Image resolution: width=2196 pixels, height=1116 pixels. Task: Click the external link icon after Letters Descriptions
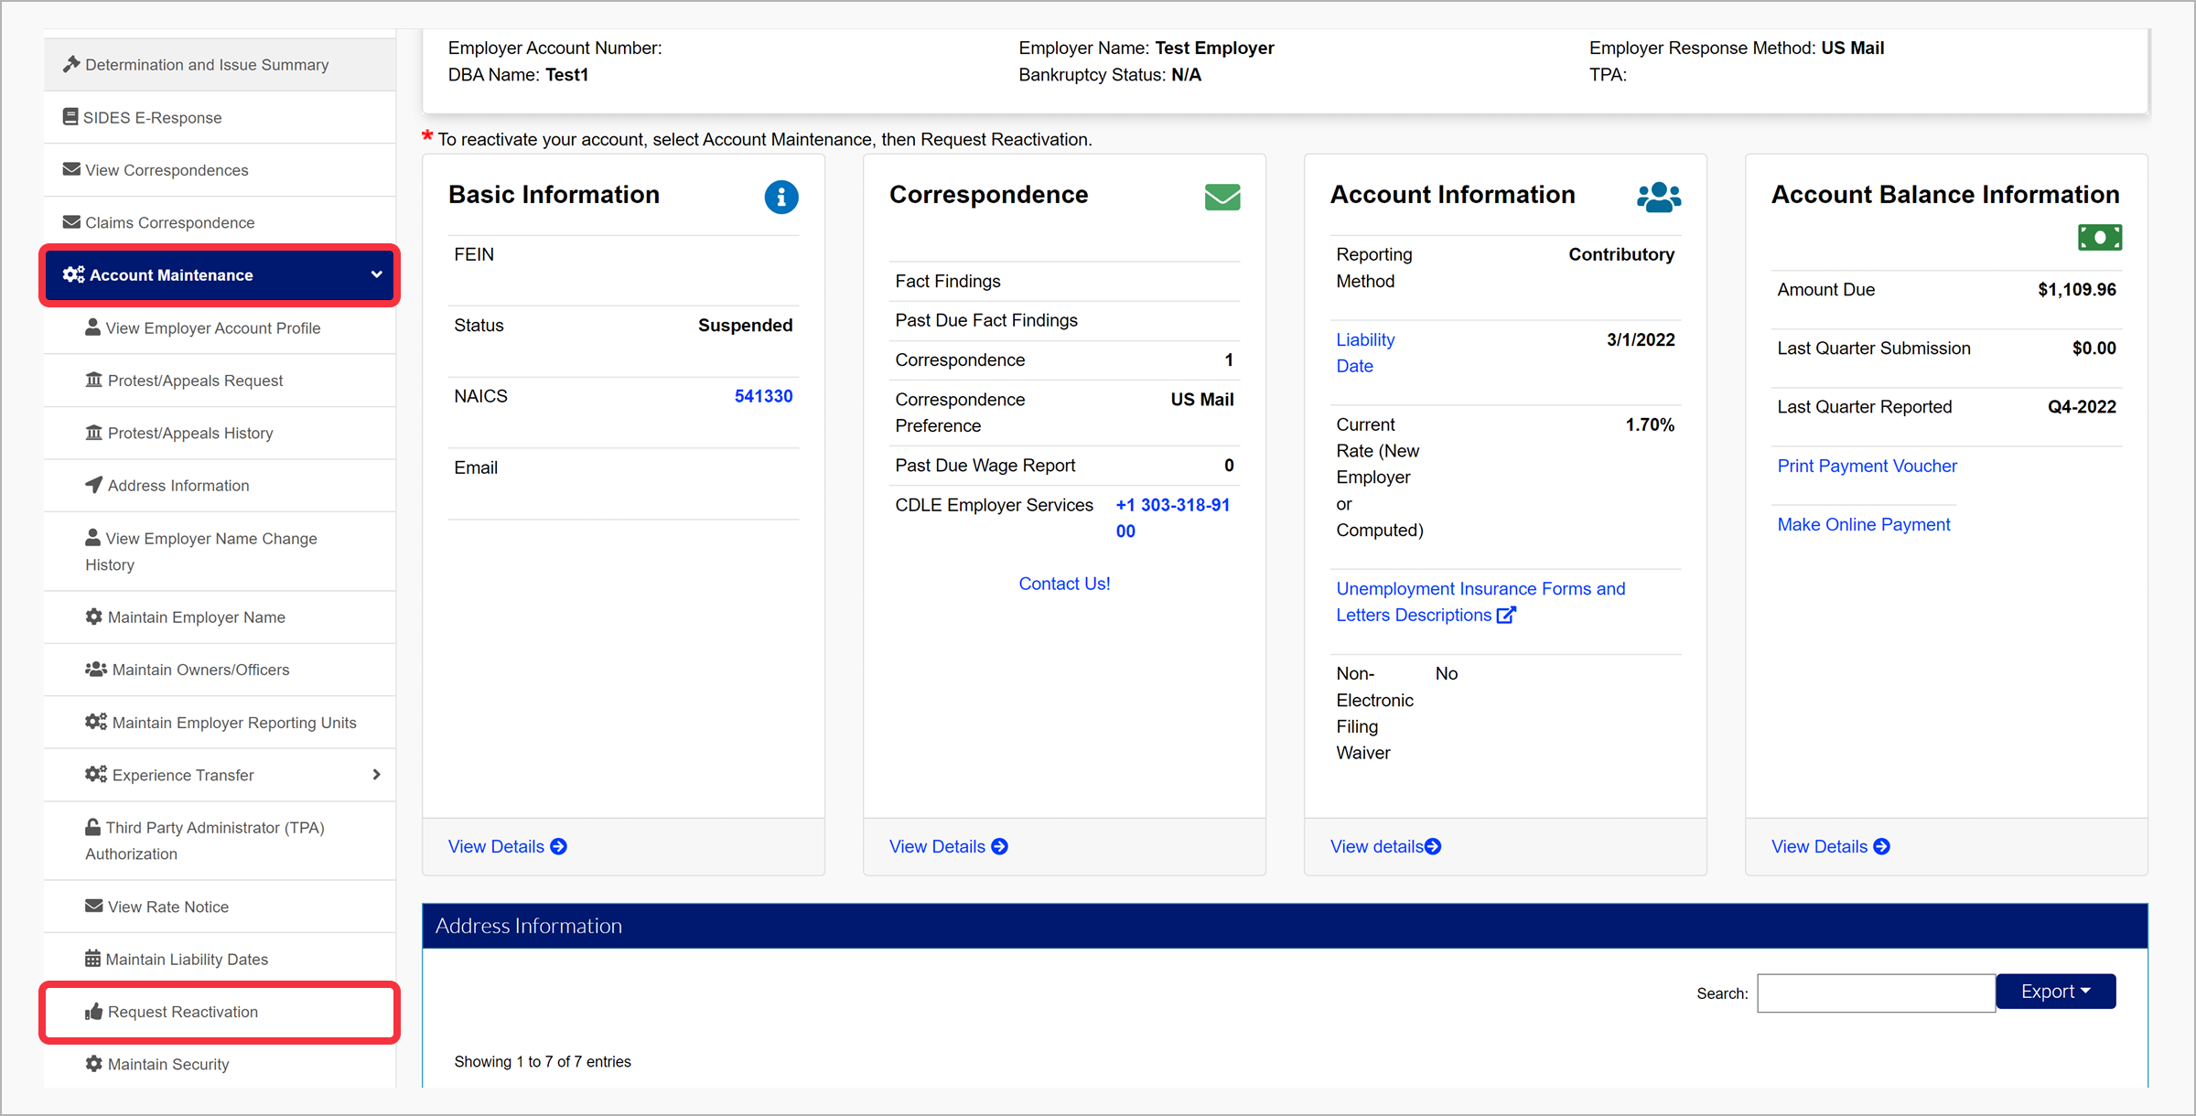pyautogui.click(x=1506, y=615)
